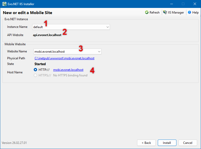Screen dimensions: 201x149
Task: Close the installer window
Action: click(x=195, y=4)
